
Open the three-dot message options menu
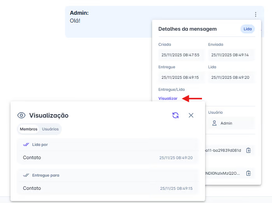(256, 14)
